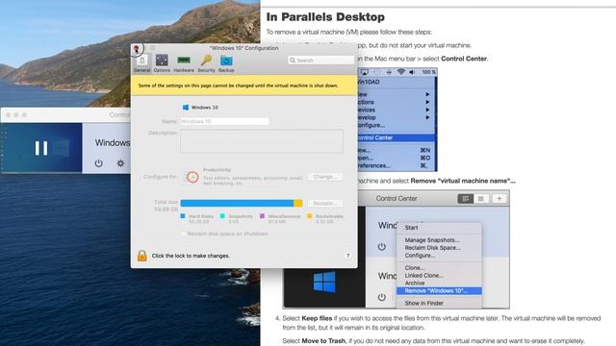Click the bold Move to Trash text
Image resolution: width=616 pixels, height=346 pixels.
coord(323,341)
